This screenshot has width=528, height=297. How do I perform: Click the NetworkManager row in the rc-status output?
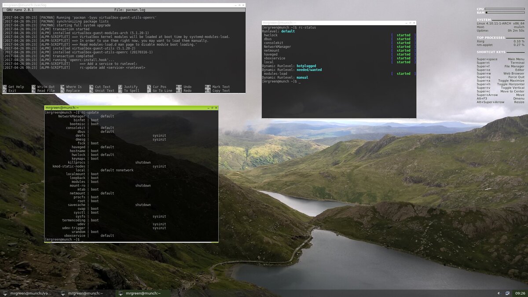339,47
